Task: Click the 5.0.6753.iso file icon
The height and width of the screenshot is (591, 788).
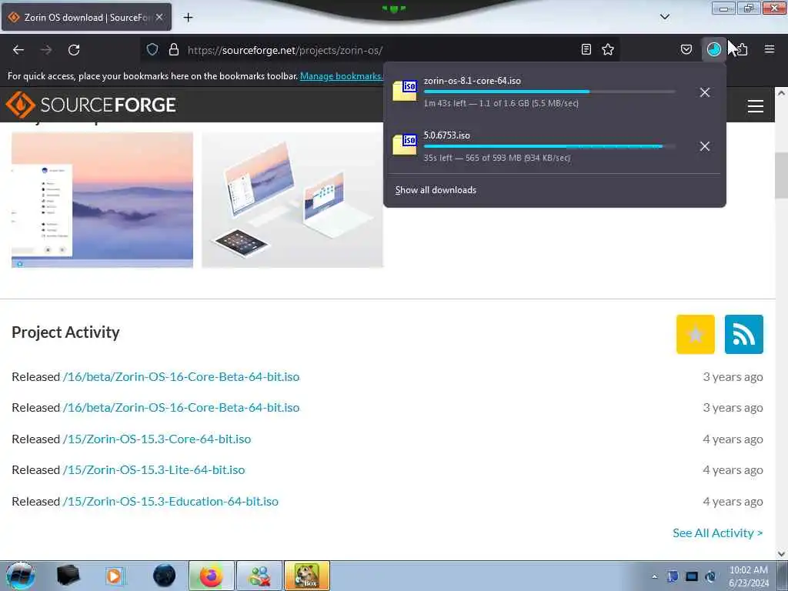Action: click(405, 145)
